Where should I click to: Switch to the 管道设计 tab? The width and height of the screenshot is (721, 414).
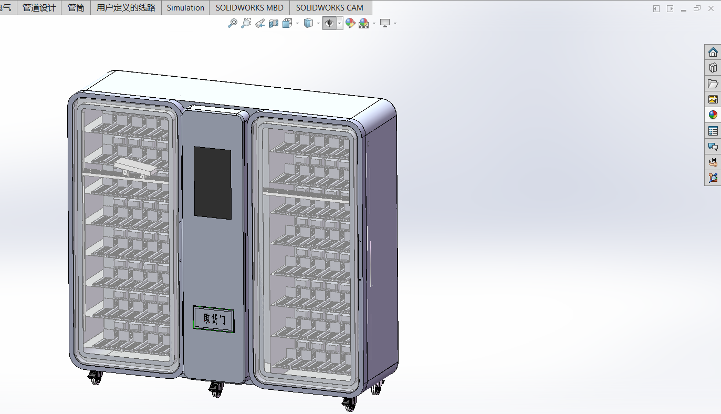point(39,8)
